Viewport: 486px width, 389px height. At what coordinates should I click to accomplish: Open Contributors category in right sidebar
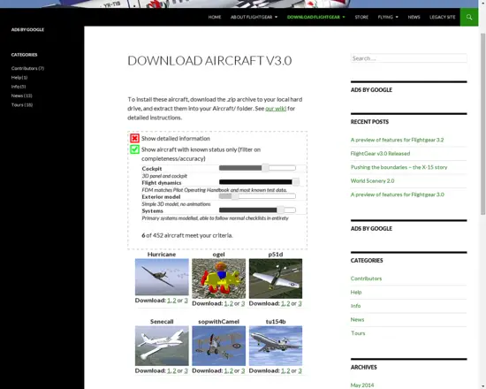366,278
